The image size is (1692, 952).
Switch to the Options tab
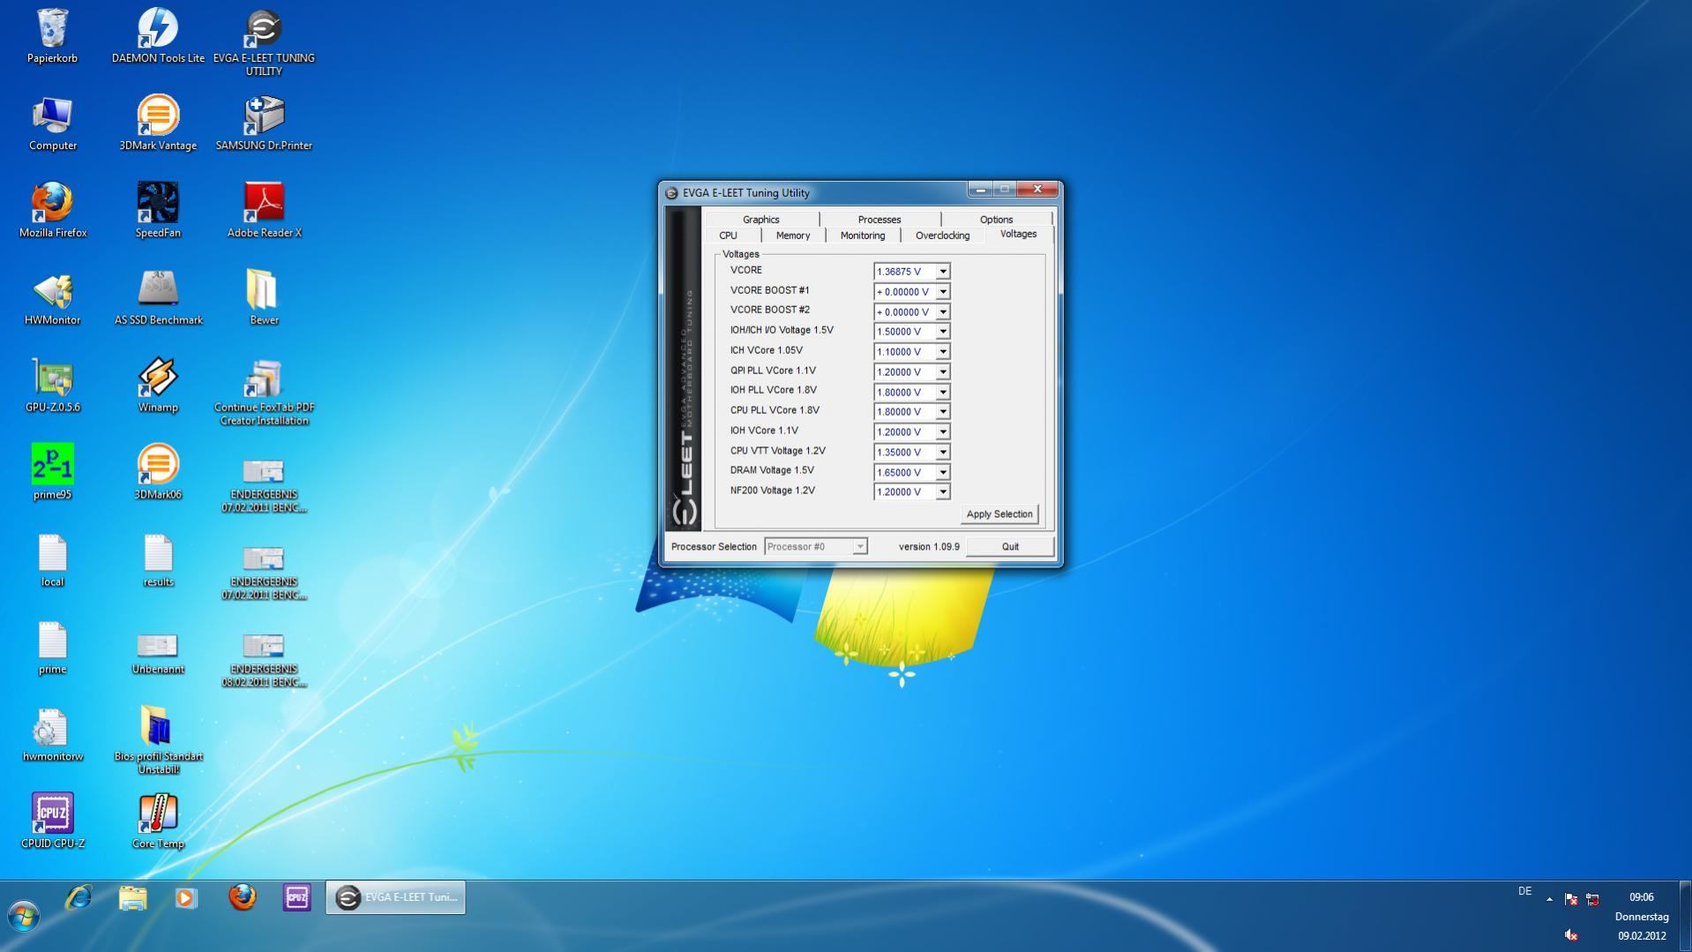coord(996,219)
